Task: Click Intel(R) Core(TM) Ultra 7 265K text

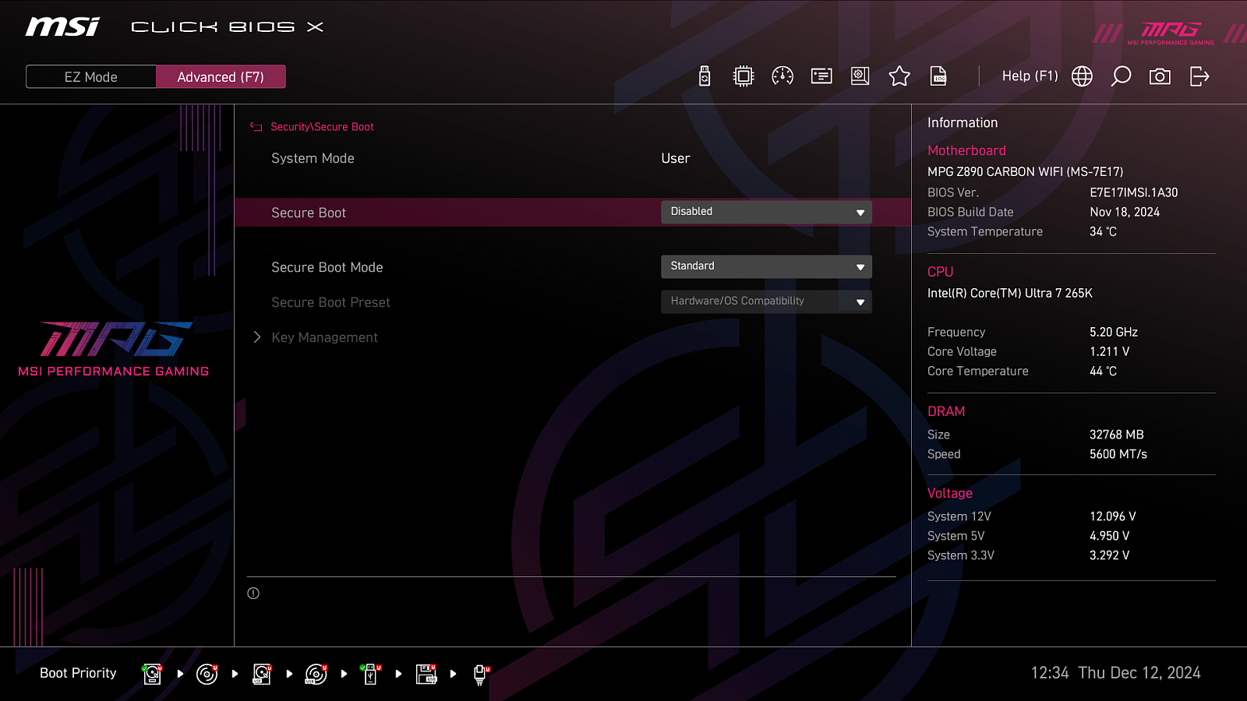Action: 1010,293
